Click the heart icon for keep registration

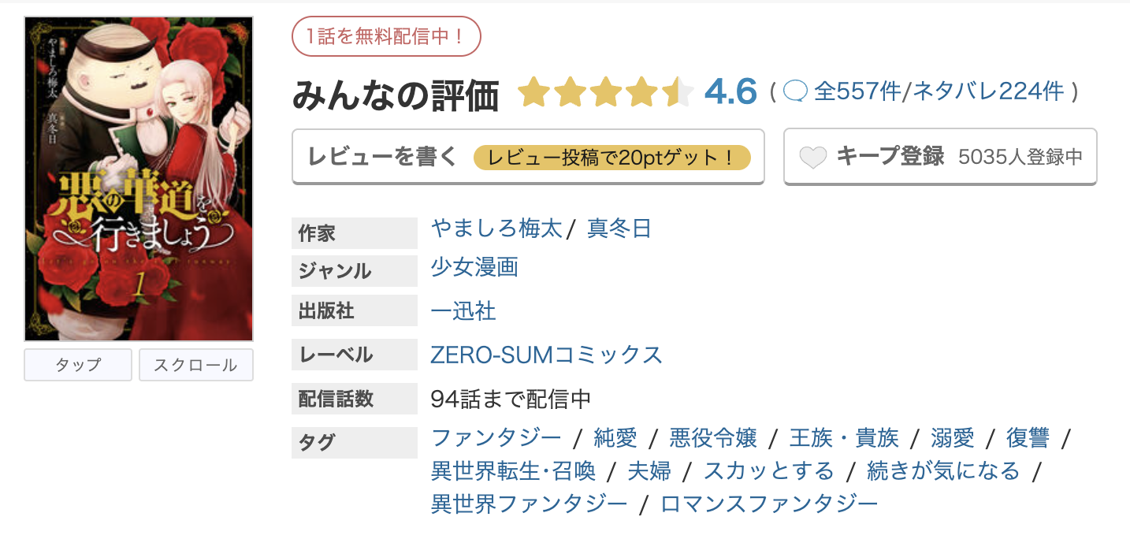[x=812, y=155]
